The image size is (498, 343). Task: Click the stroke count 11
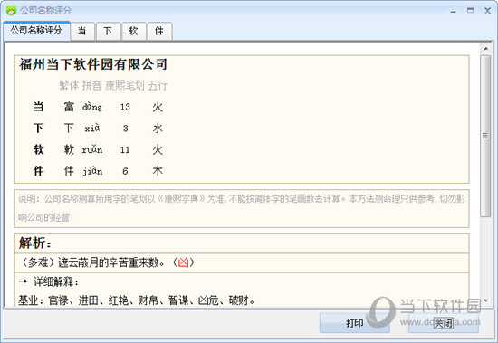point(125,149)
